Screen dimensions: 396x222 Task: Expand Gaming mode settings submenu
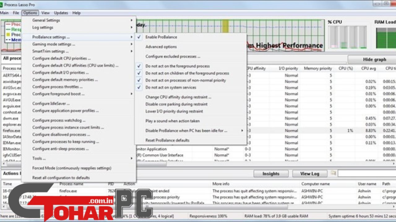coord(79,44)
